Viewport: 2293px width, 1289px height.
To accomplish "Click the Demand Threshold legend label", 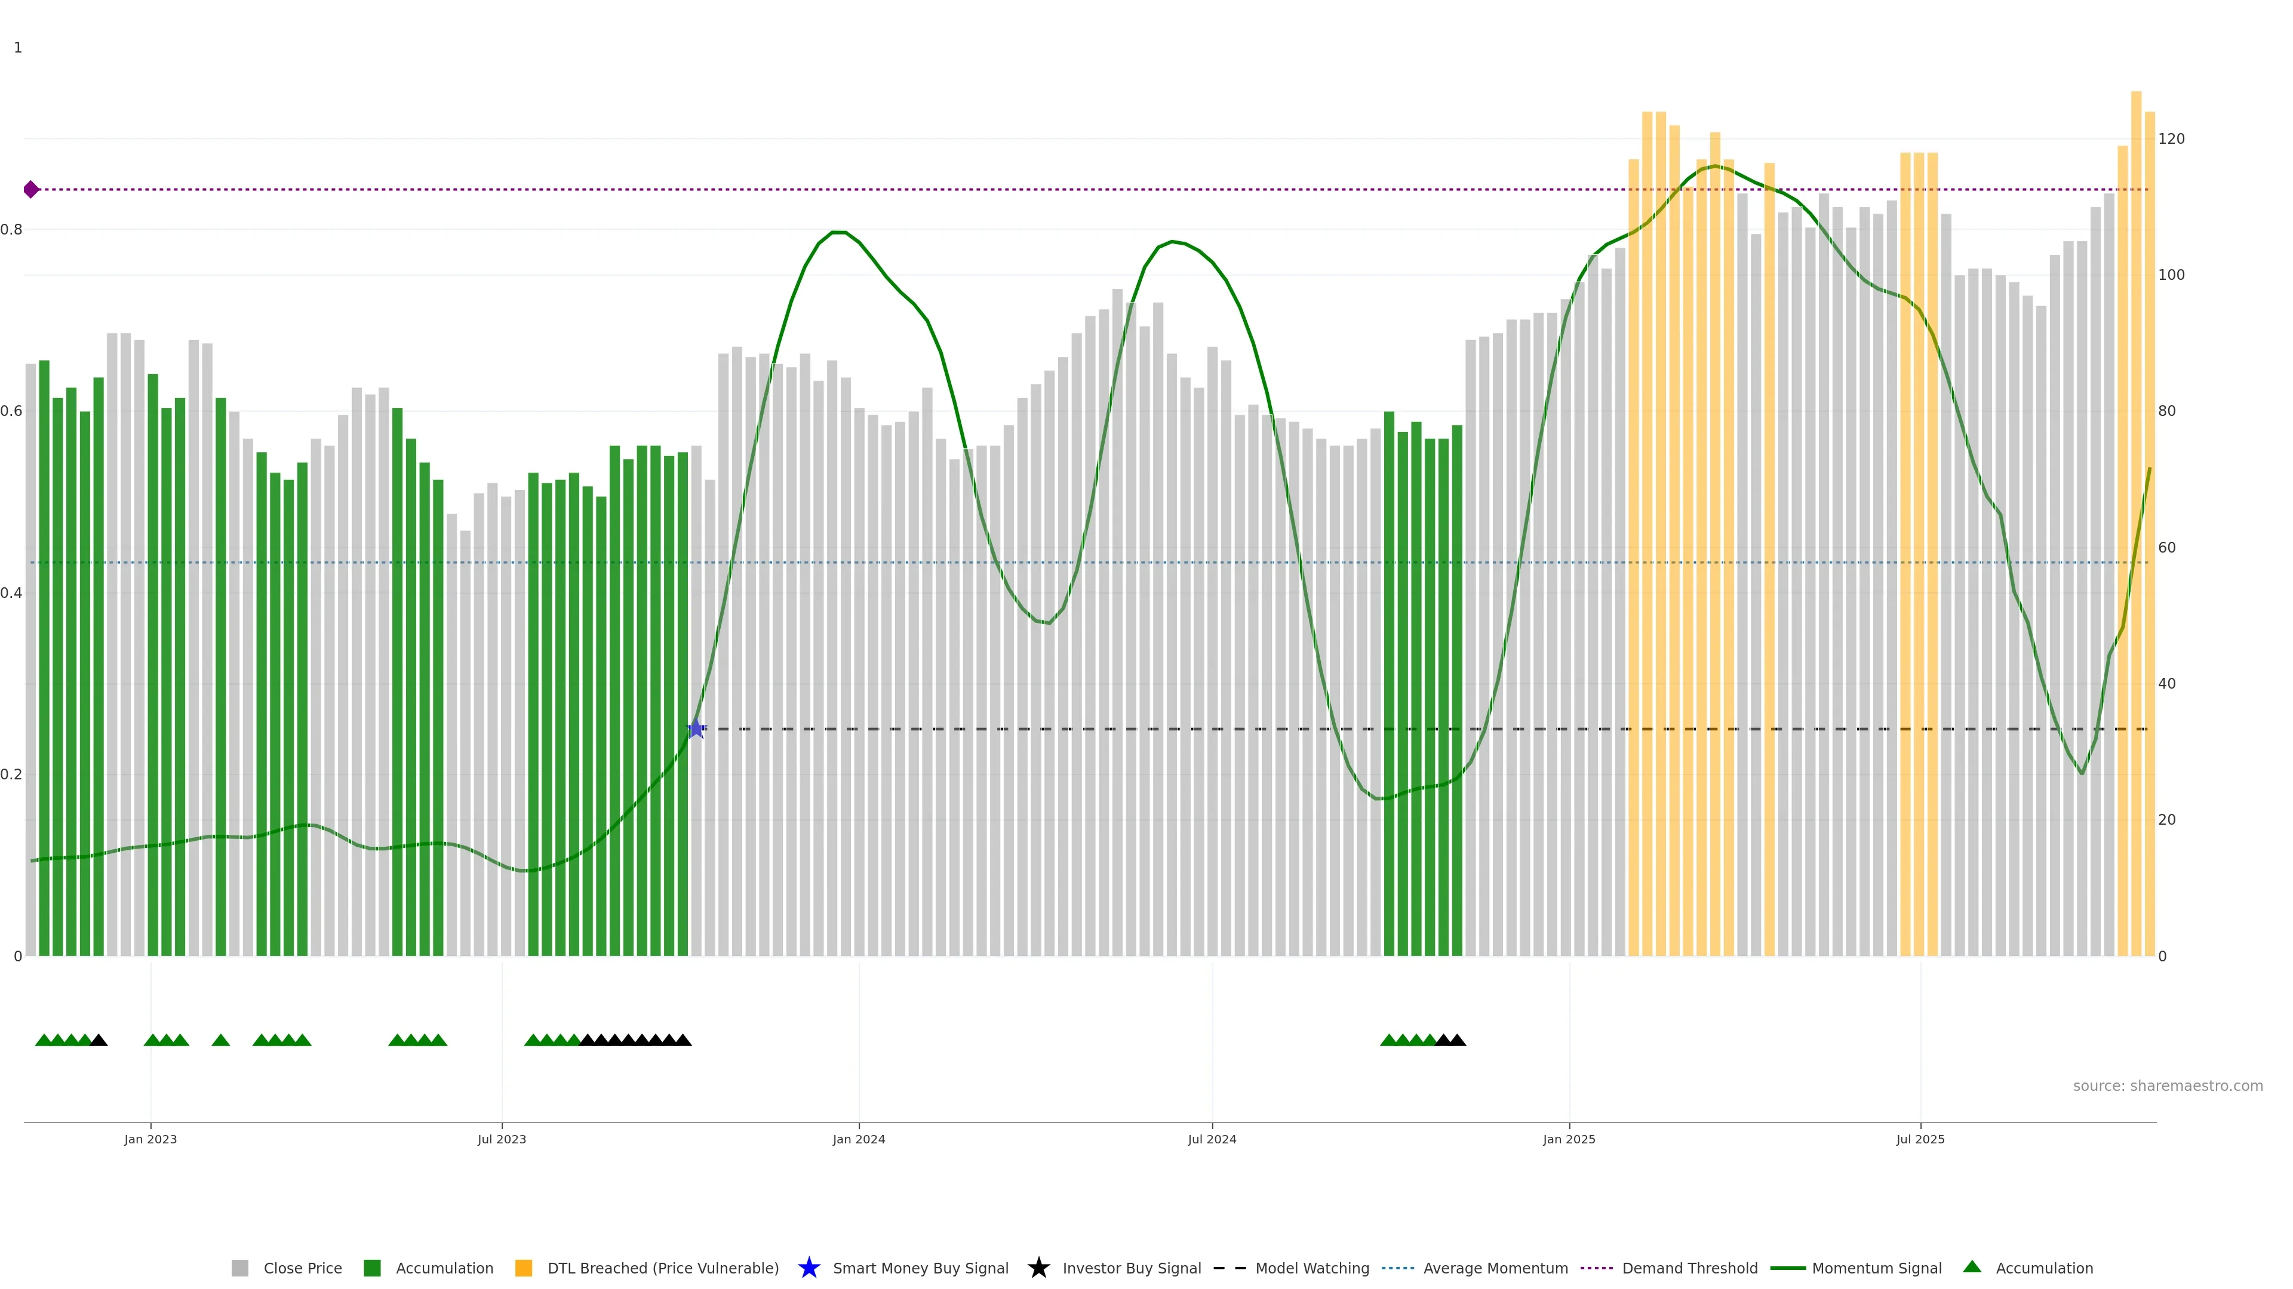I will 1689,1269.
